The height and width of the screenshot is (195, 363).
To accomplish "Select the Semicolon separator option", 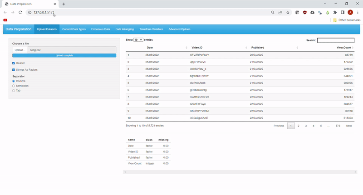I will pyautogui.click(x=14, y=86).
